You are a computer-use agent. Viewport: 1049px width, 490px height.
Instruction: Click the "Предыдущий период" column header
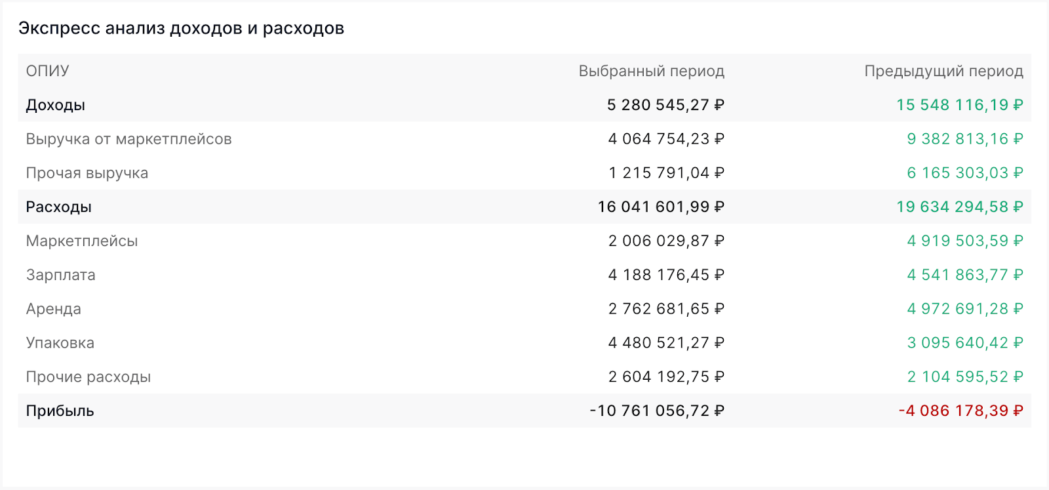tap(943, 71)
